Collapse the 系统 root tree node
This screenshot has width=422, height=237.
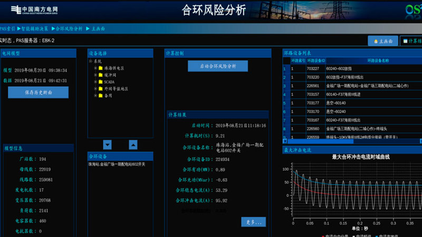click(91, 62)
